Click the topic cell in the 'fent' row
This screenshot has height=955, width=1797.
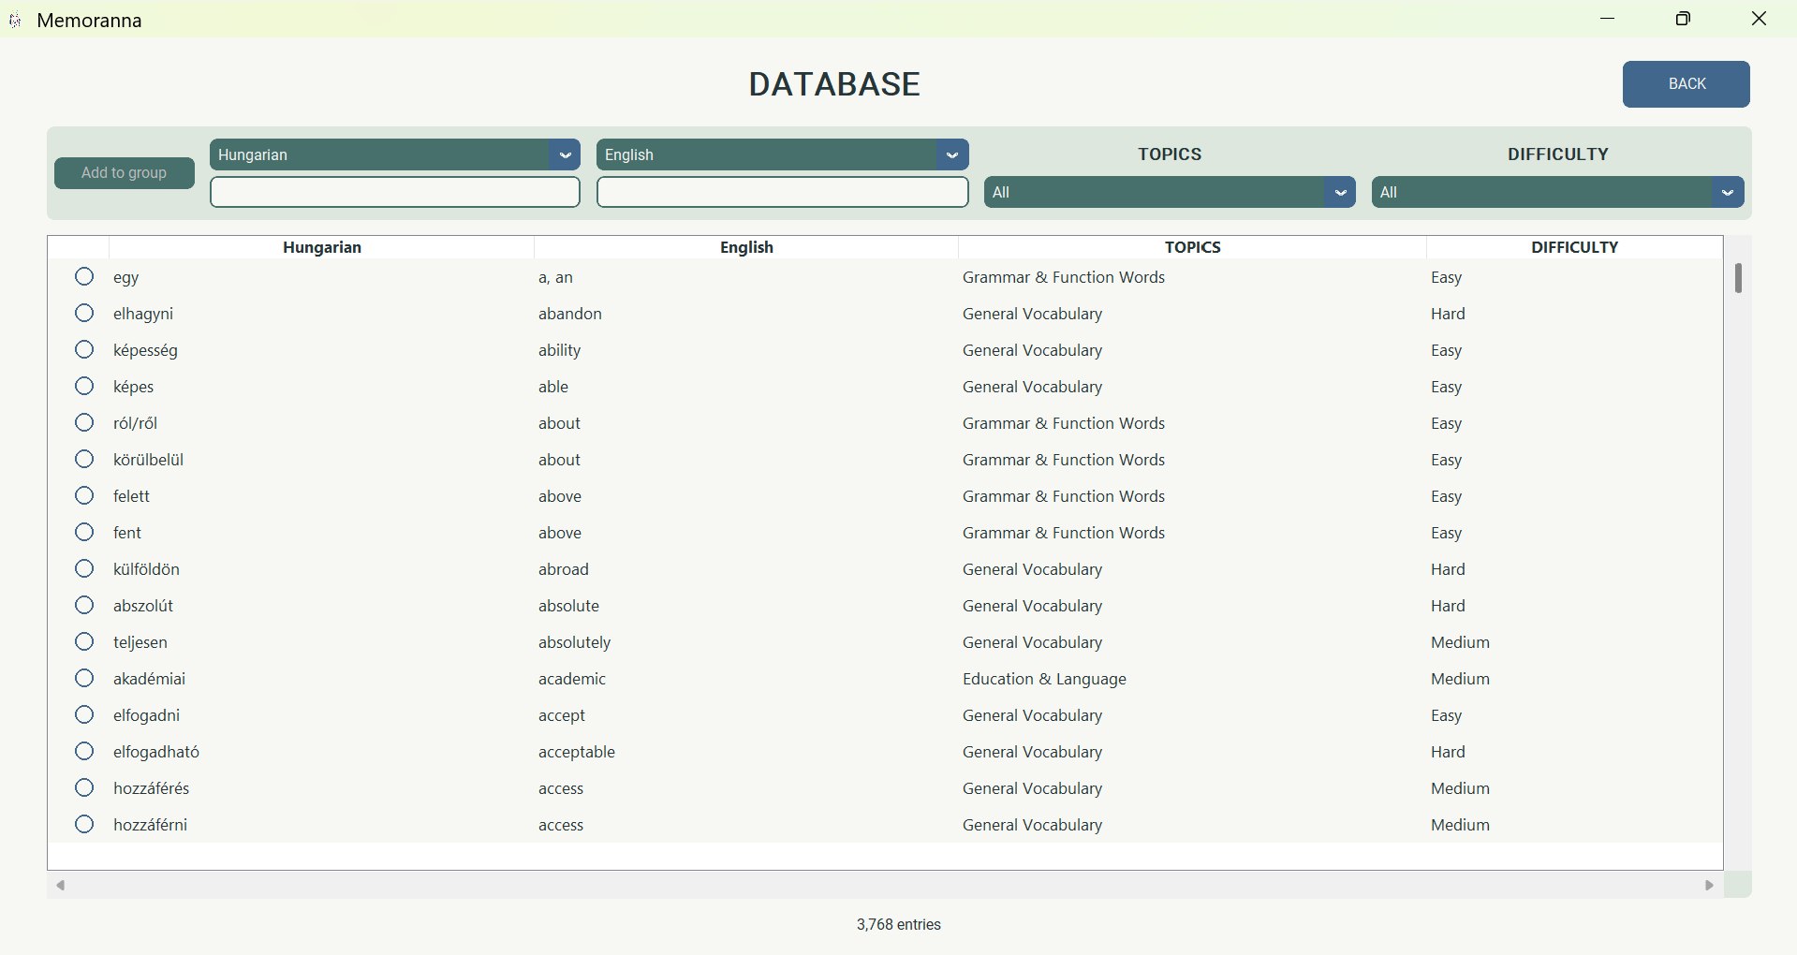click(1063, 533)
